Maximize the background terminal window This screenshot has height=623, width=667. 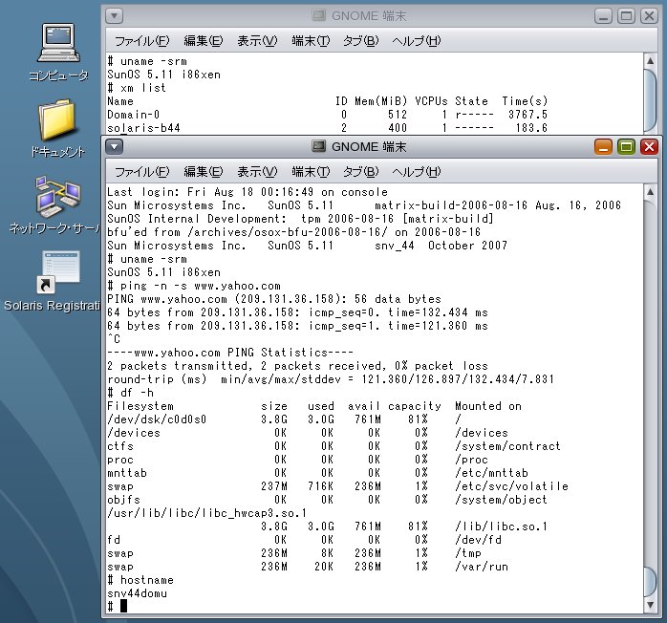(627, 15)
